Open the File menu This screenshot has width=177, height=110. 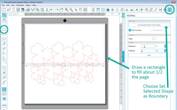point(4,5)
